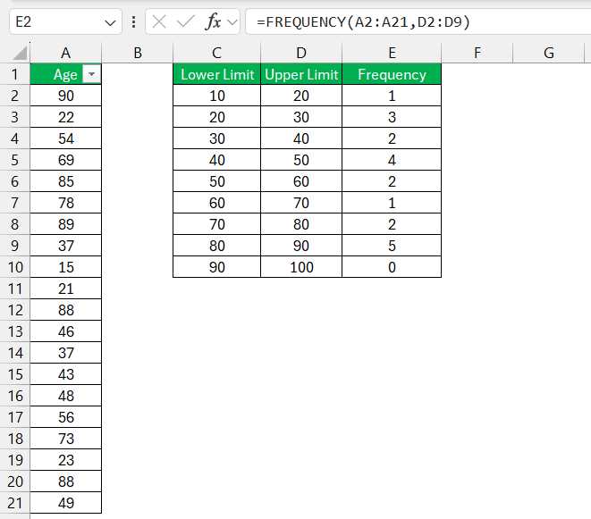Select cell A3 containing 22
The height and width of the screenshot is (519, 591).
[x=65, y=117]
